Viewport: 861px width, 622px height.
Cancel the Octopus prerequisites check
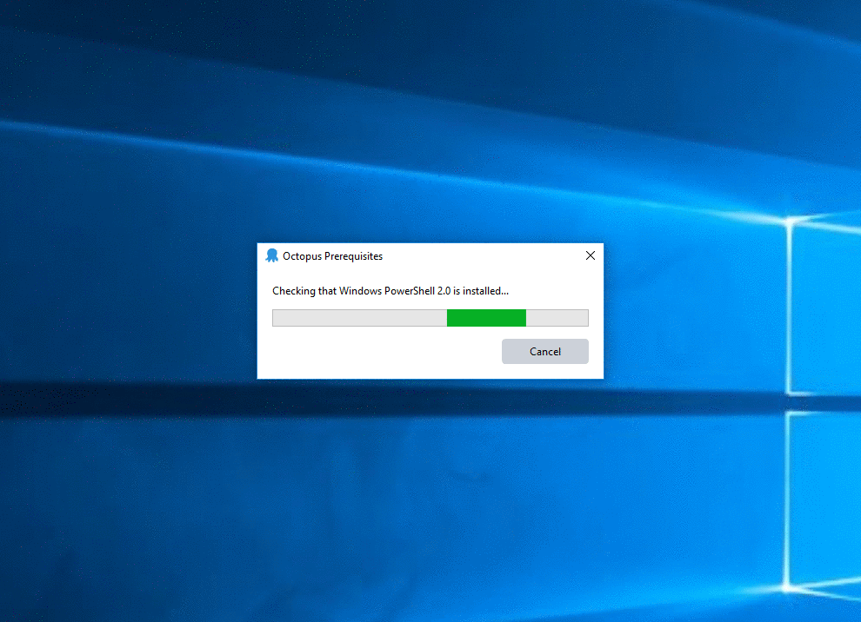(x=544, y=351)
